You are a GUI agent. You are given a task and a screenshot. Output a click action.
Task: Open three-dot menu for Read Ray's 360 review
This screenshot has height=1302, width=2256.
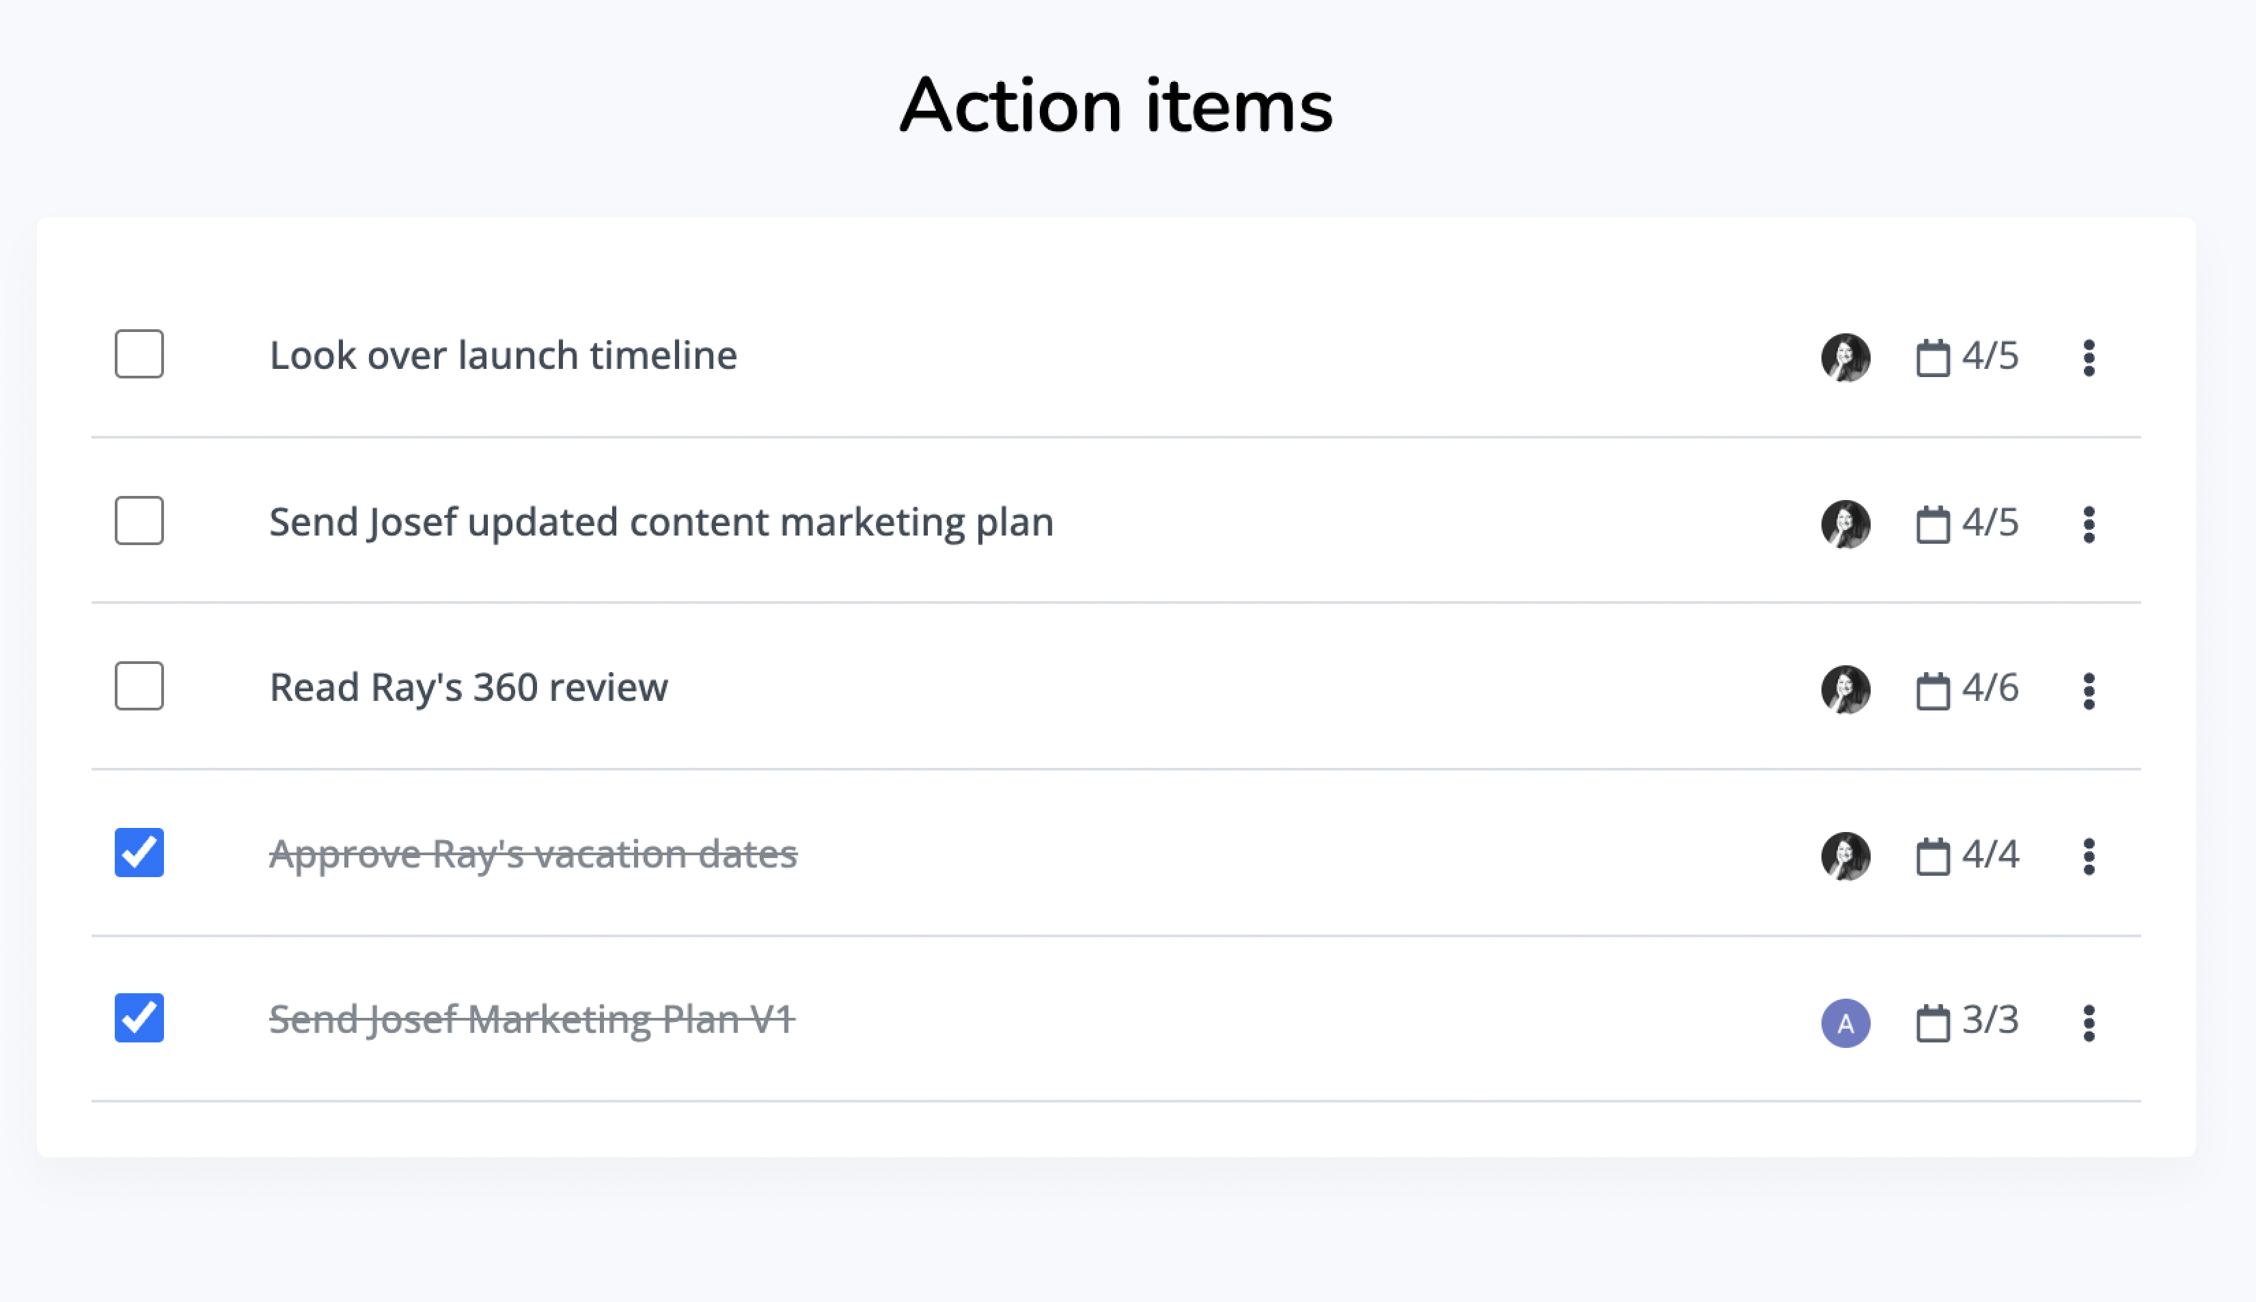pyautogui.click(x=2088, y=691)
